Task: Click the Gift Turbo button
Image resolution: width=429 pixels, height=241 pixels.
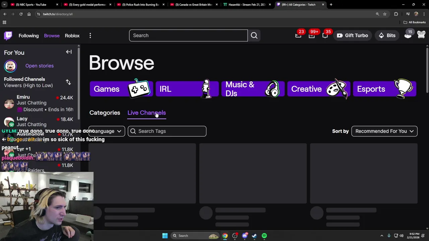Action: click(352, 35)
